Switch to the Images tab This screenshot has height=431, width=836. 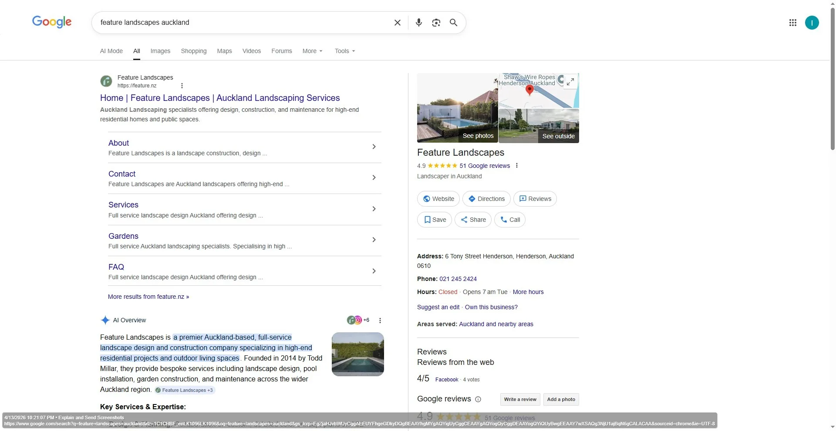pyautogui.click(x=160, y=51)
